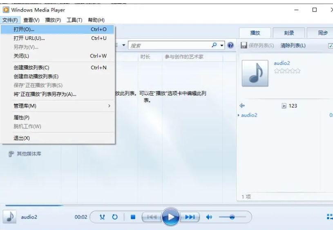
Task: Skip to next track
Action: [x=190, y=217]
